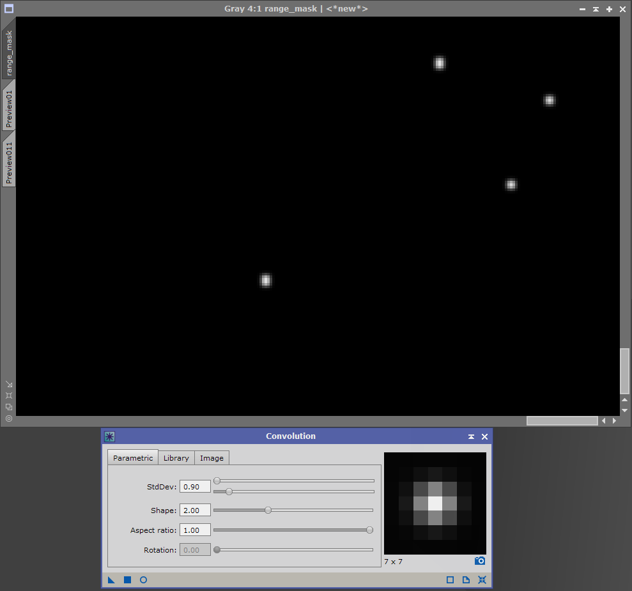This screenshot has height=591, width=632.
Task: Click the image window icon at title bar left
Action: point(9,8)
